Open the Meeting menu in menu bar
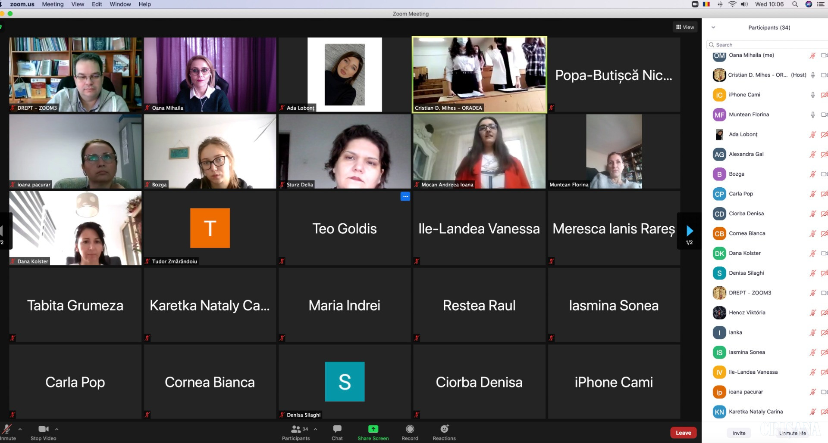This screenshot has width=828, height=443. pos(53,4)
